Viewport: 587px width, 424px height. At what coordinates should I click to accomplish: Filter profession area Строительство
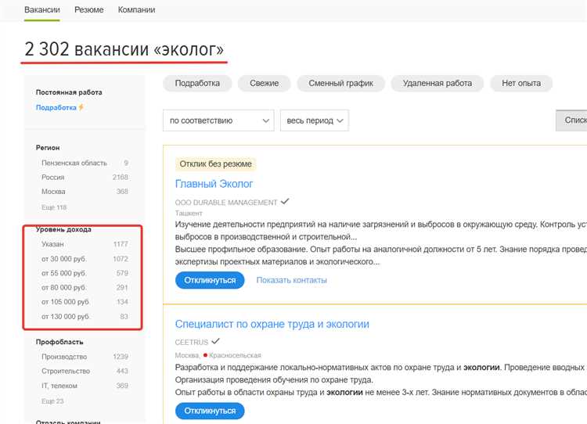pyautogui.click(x=85, y=371)
